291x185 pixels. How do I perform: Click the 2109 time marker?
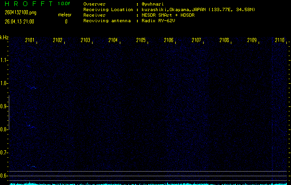(x=252, y=40)
